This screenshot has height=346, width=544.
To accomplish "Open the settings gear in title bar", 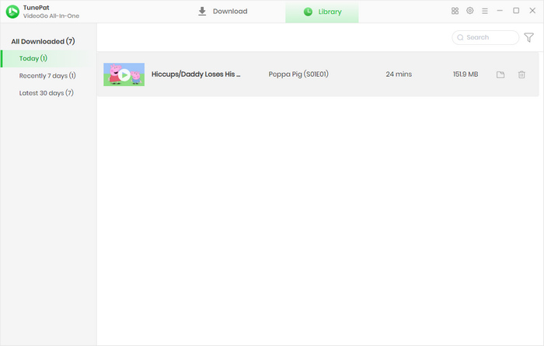I will [470, 11].
